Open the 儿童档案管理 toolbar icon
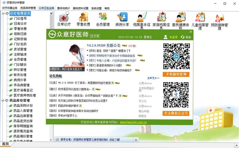Screen dimensions: 239x148 point(200,17)
